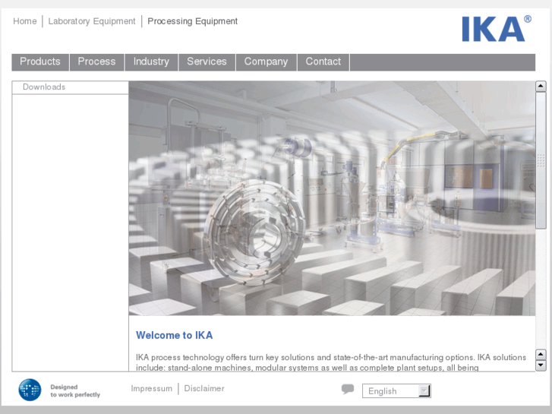Viewport: 552px width, 414px height.
Task: Click the 'Designed to work perfectly' slogan
Action: [x=75, y=390]
